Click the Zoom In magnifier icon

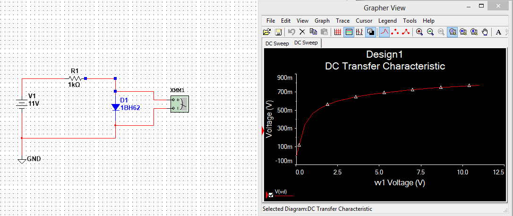tap(419, 32)
